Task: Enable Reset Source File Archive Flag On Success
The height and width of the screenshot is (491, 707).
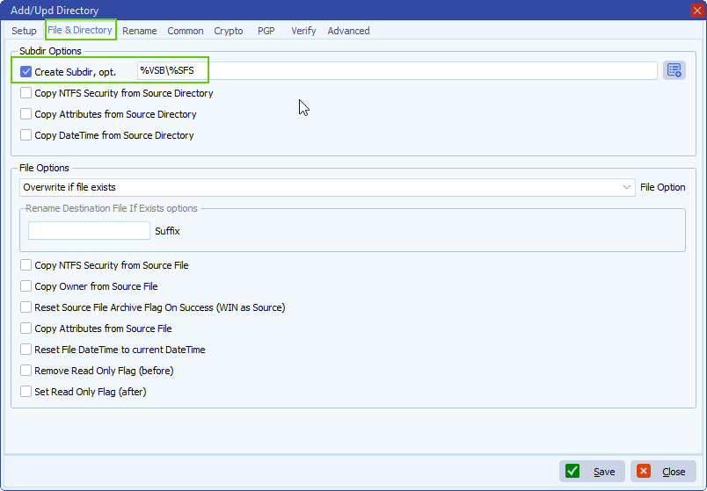Action: pos(26,307)
